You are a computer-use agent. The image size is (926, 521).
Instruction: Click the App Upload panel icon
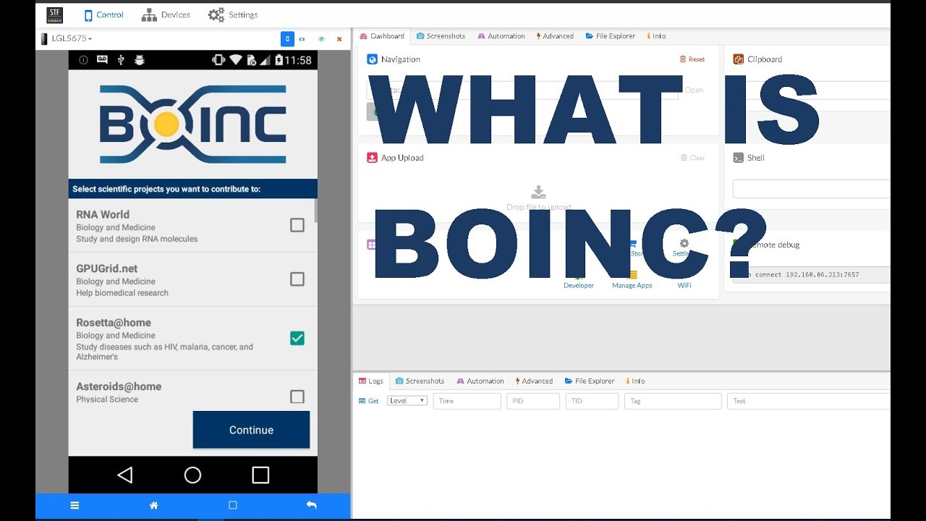373,158
